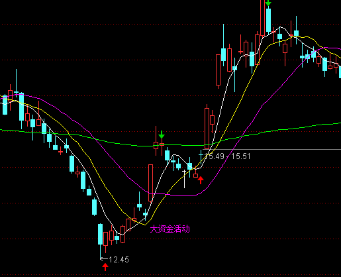341x277 pixels.
Task: Click the red up arrow under the small red candle near 15.49
Action: tap(201, 180)
